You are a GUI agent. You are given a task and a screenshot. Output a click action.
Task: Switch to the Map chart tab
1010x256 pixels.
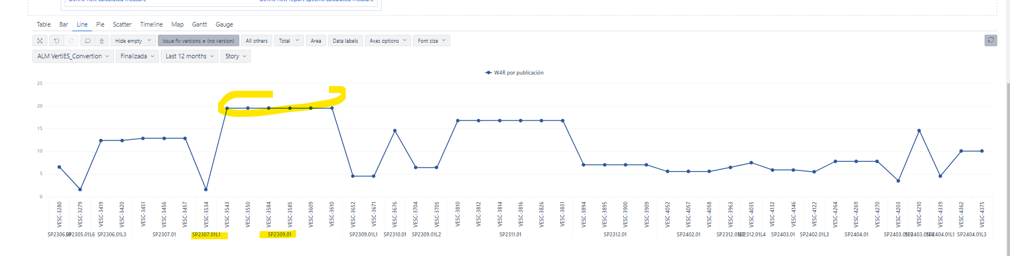177,24
